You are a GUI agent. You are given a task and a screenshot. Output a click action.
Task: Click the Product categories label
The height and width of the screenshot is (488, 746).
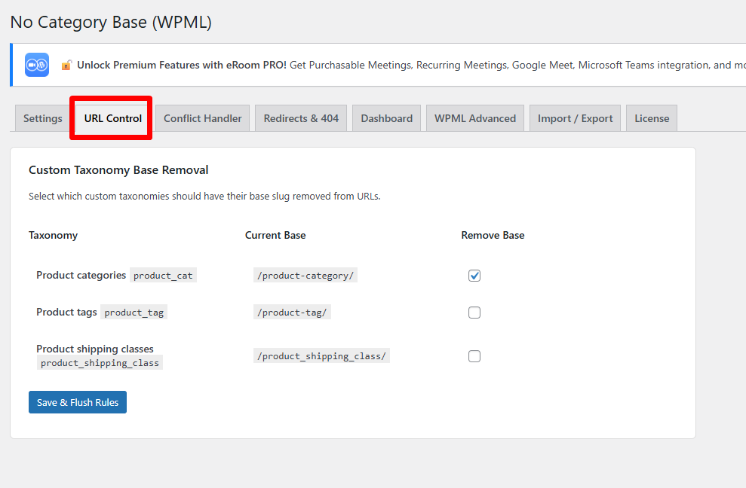point(81,275)
